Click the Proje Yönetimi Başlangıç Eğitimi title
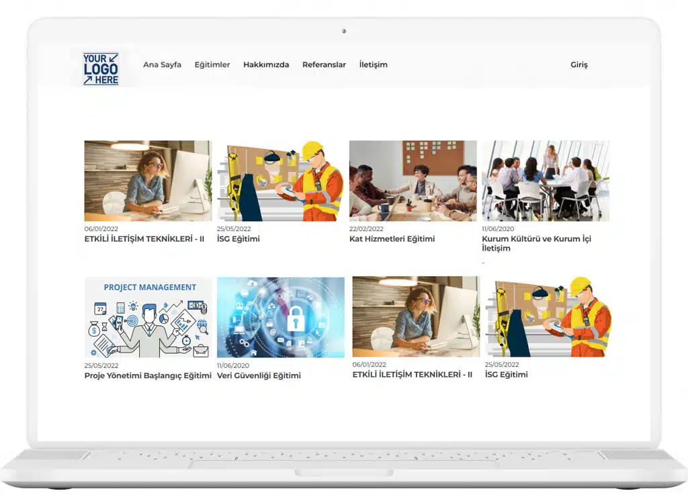688x495 pixels. [148, 375]
